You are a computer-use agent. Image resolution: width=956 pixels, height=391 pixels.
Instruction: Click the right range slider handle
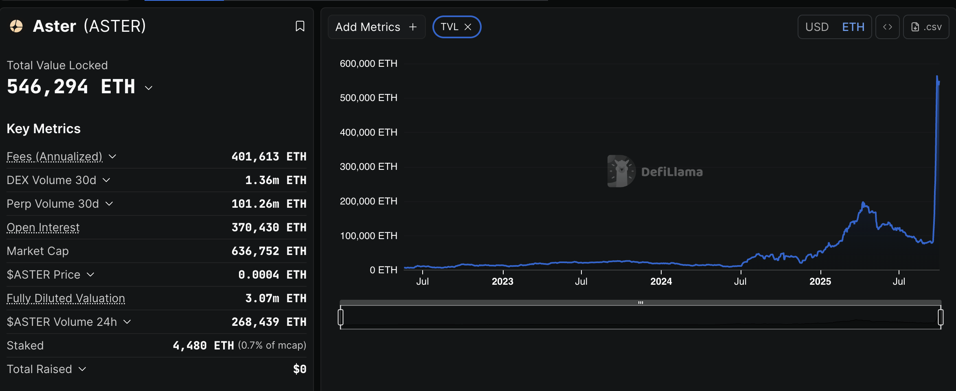pos(941,317)
